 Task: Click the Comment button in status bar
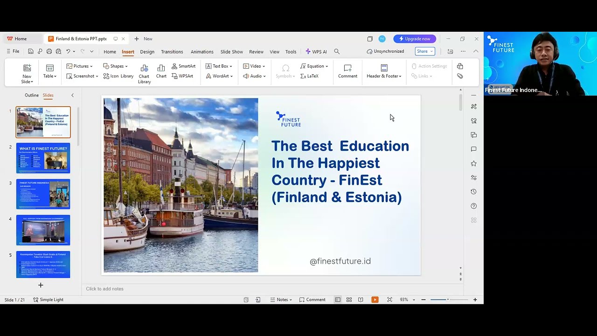click(312, 300)
